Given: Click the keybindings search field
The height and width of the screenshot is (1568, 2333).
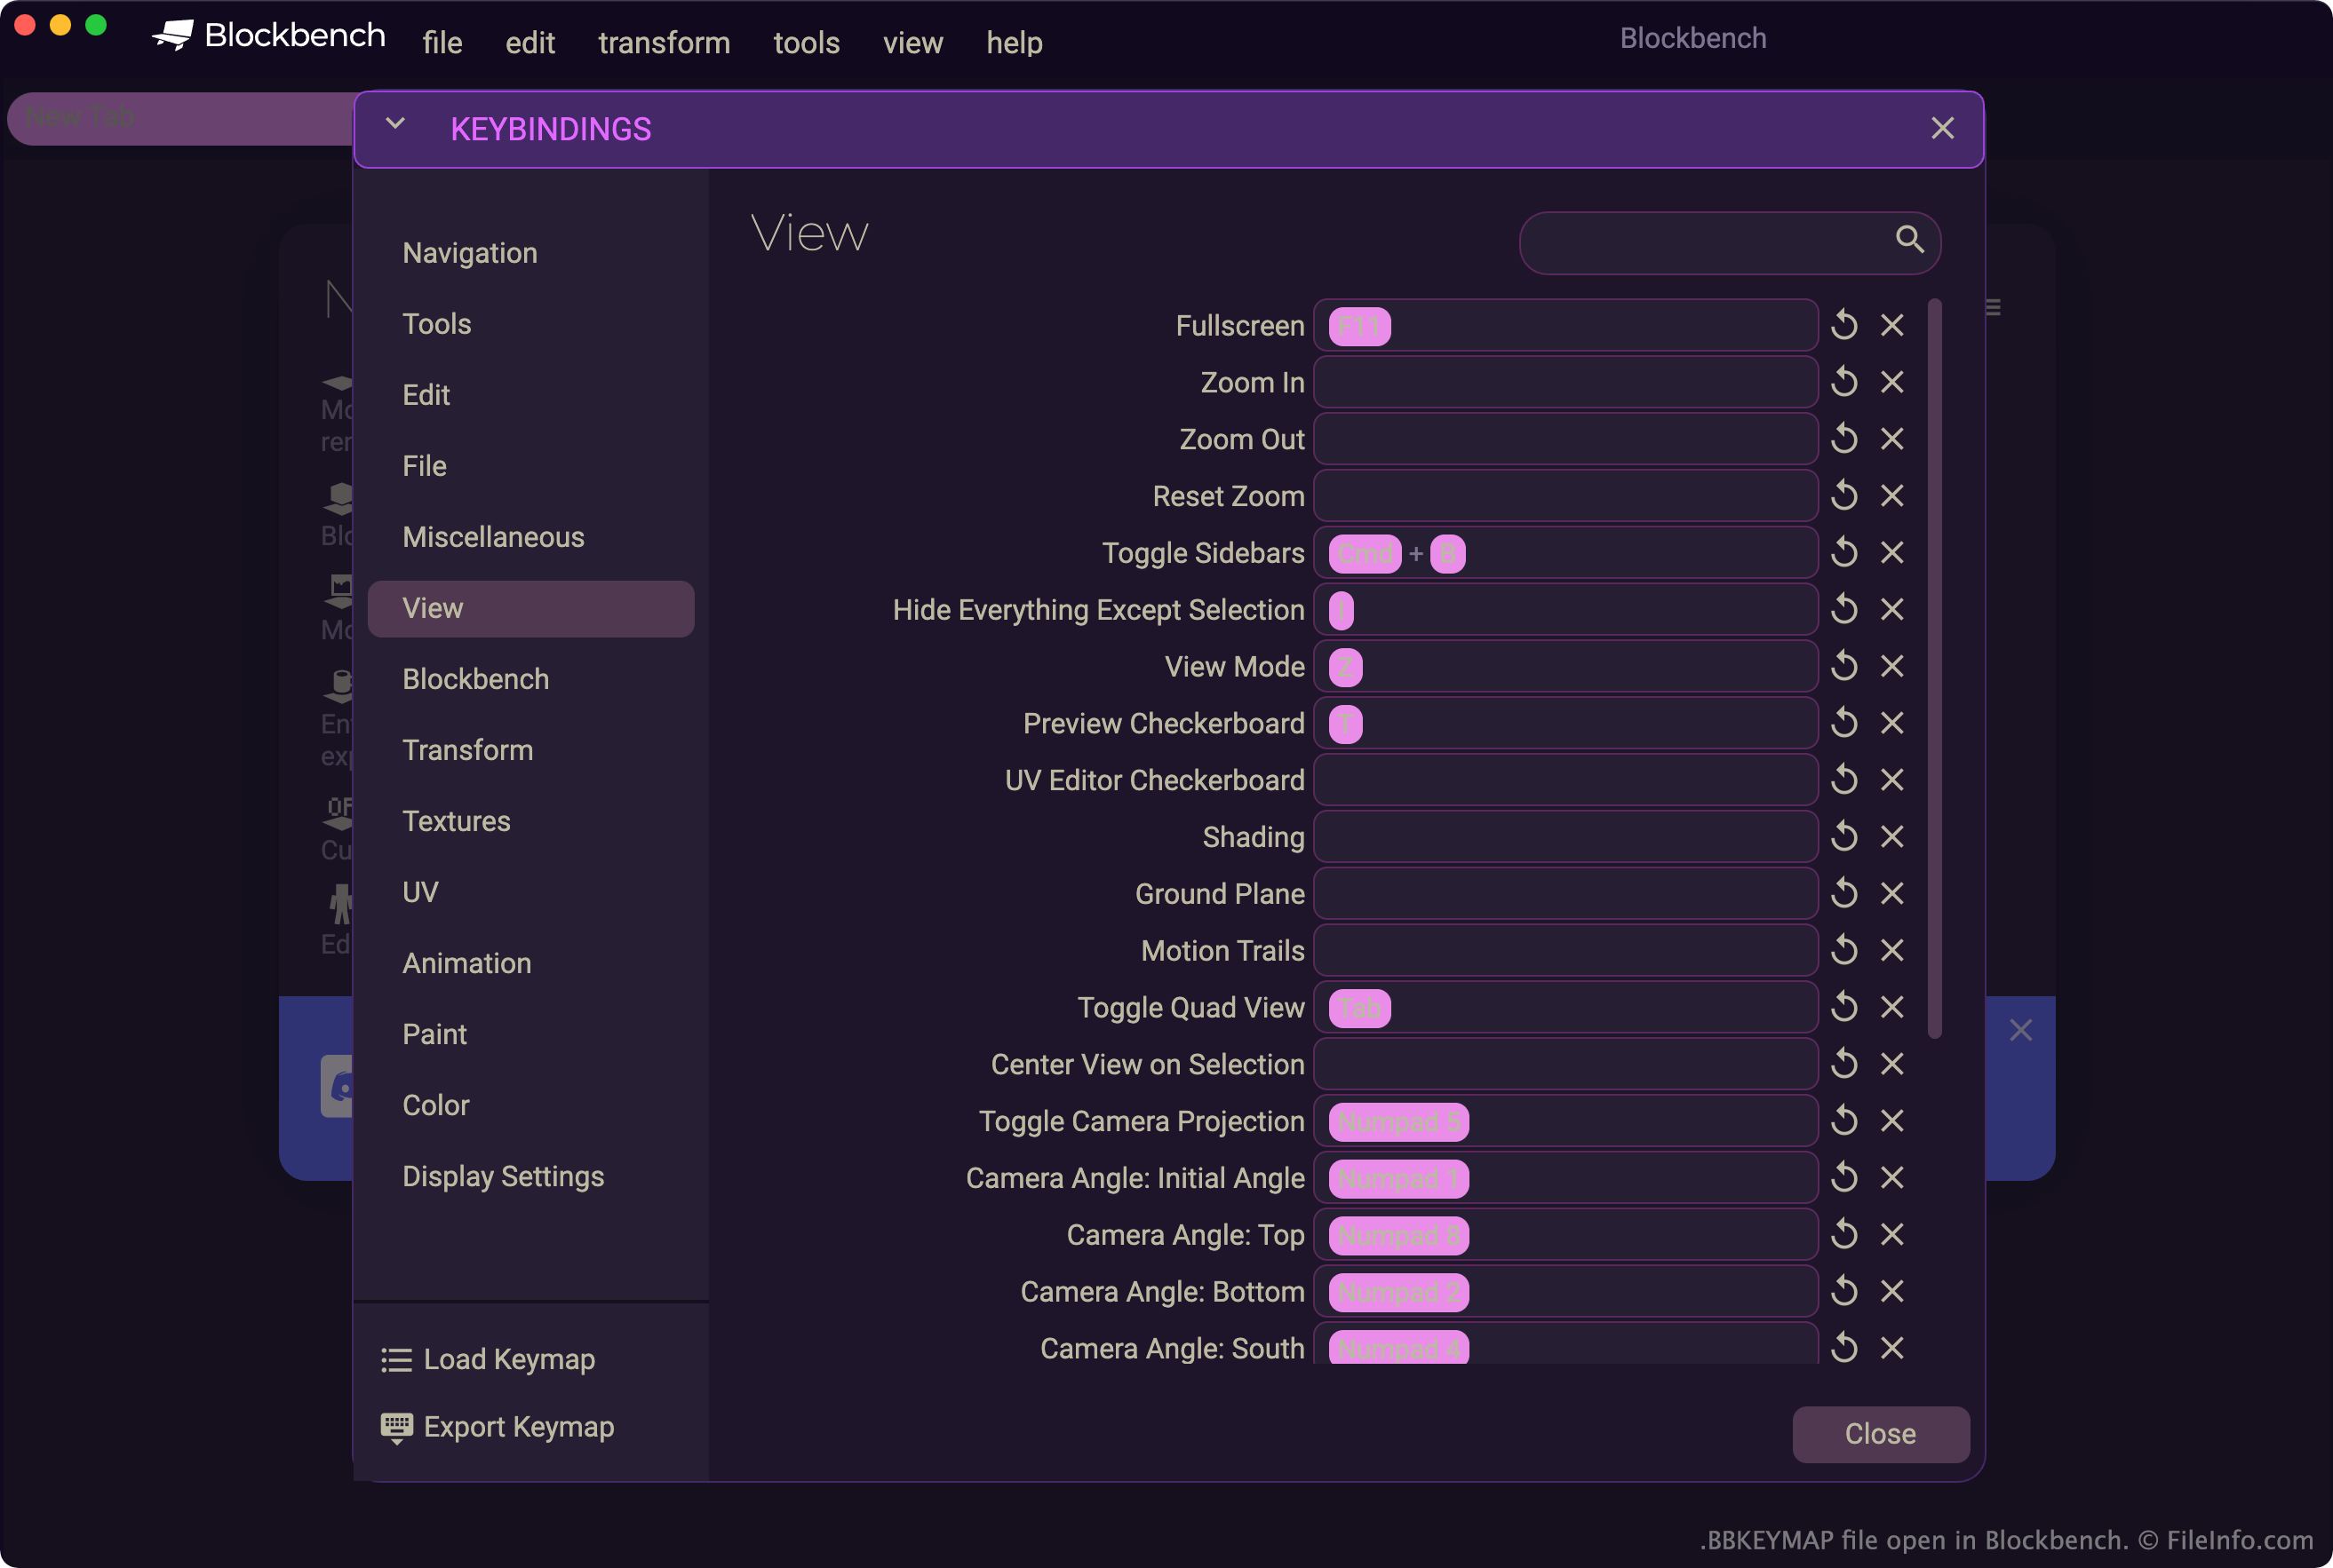Looking at the screenshot, I should pyautogui.click(x=1700, y=242).
